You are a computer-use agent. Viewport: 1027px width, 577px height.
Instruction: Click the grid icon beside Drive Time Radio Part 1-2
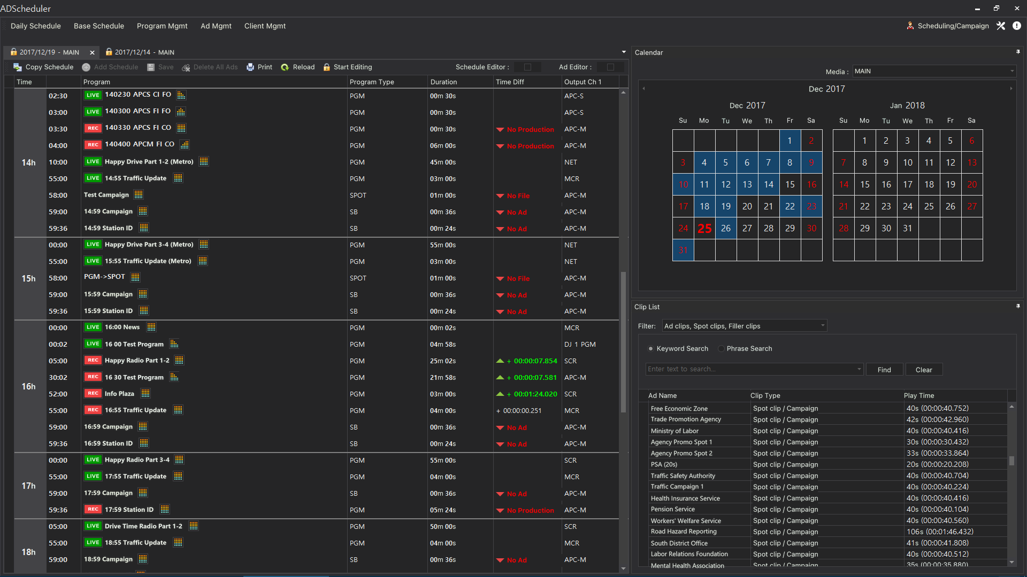tap(194, 526)
